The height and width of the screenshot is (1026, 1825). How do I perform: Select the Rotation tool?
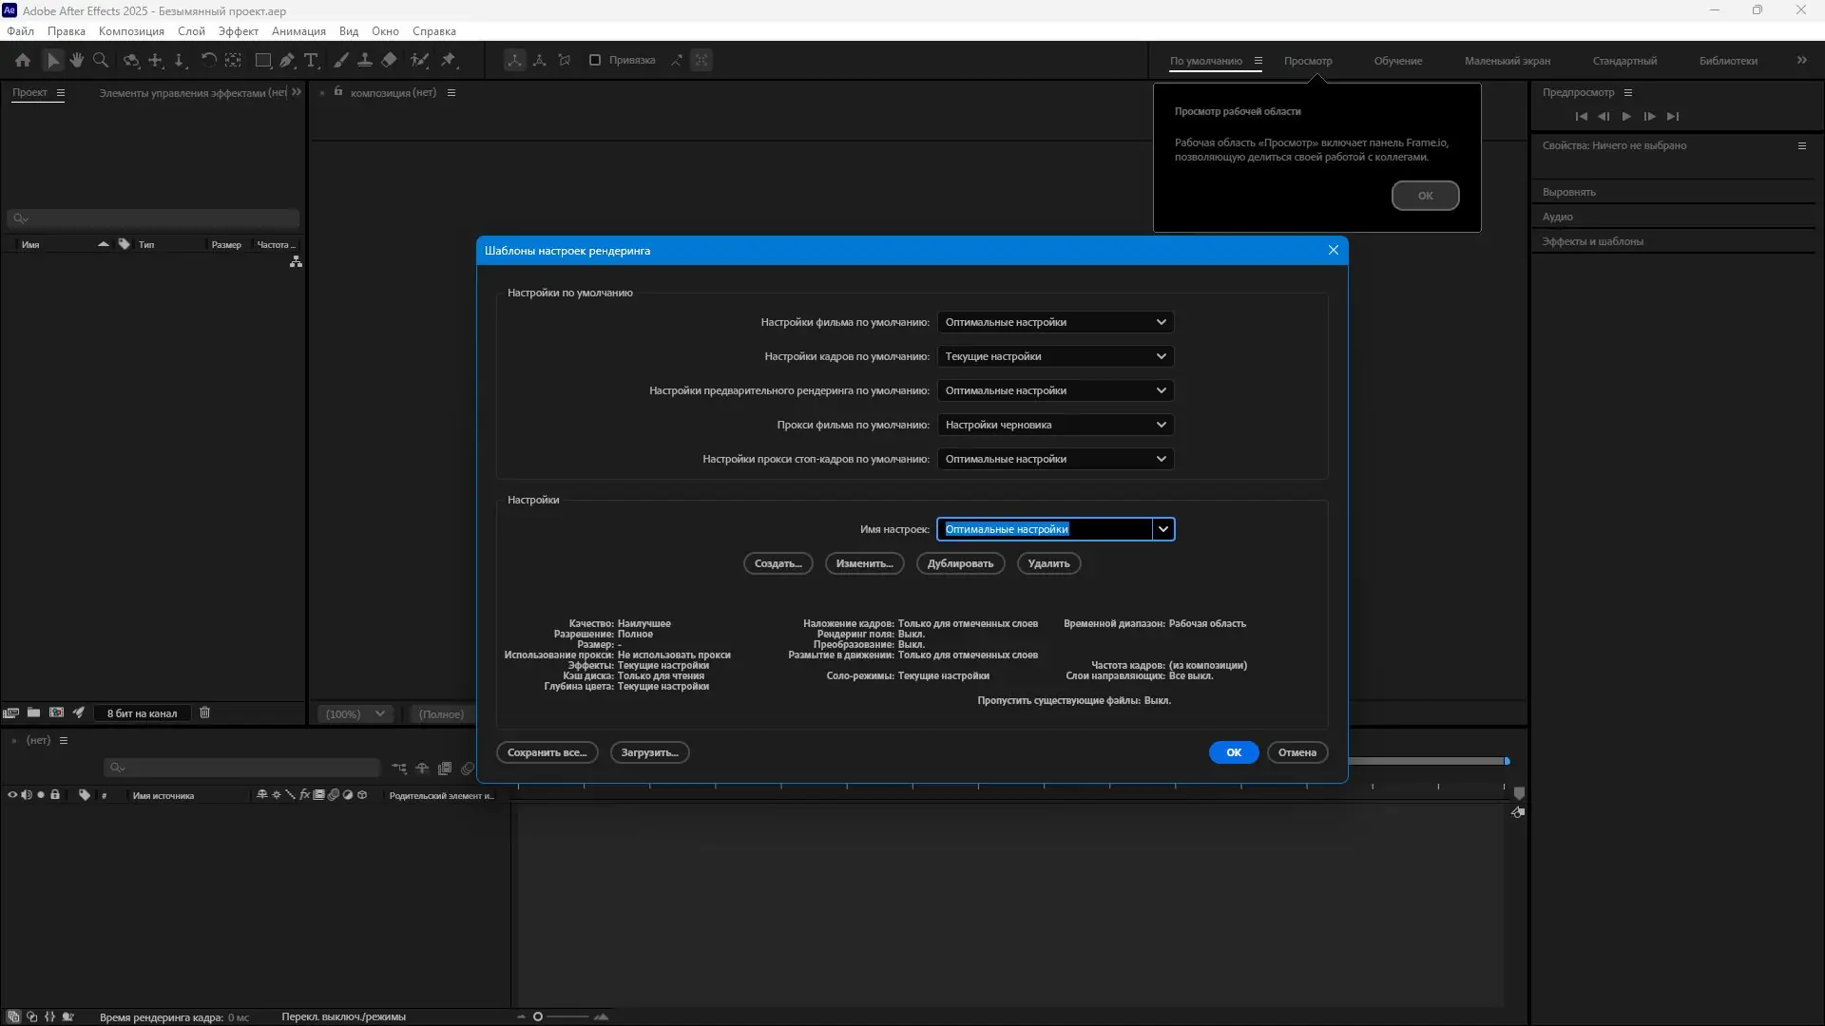pos(208,60)
